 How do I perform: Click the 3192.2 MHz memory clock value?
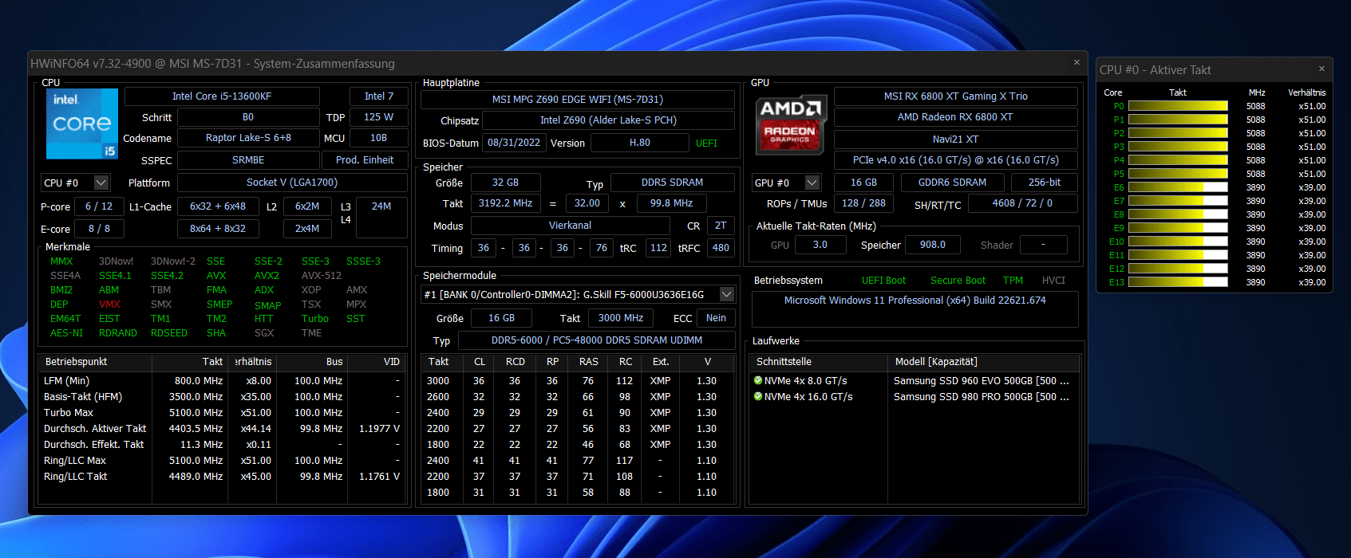[x=505, y=203]
